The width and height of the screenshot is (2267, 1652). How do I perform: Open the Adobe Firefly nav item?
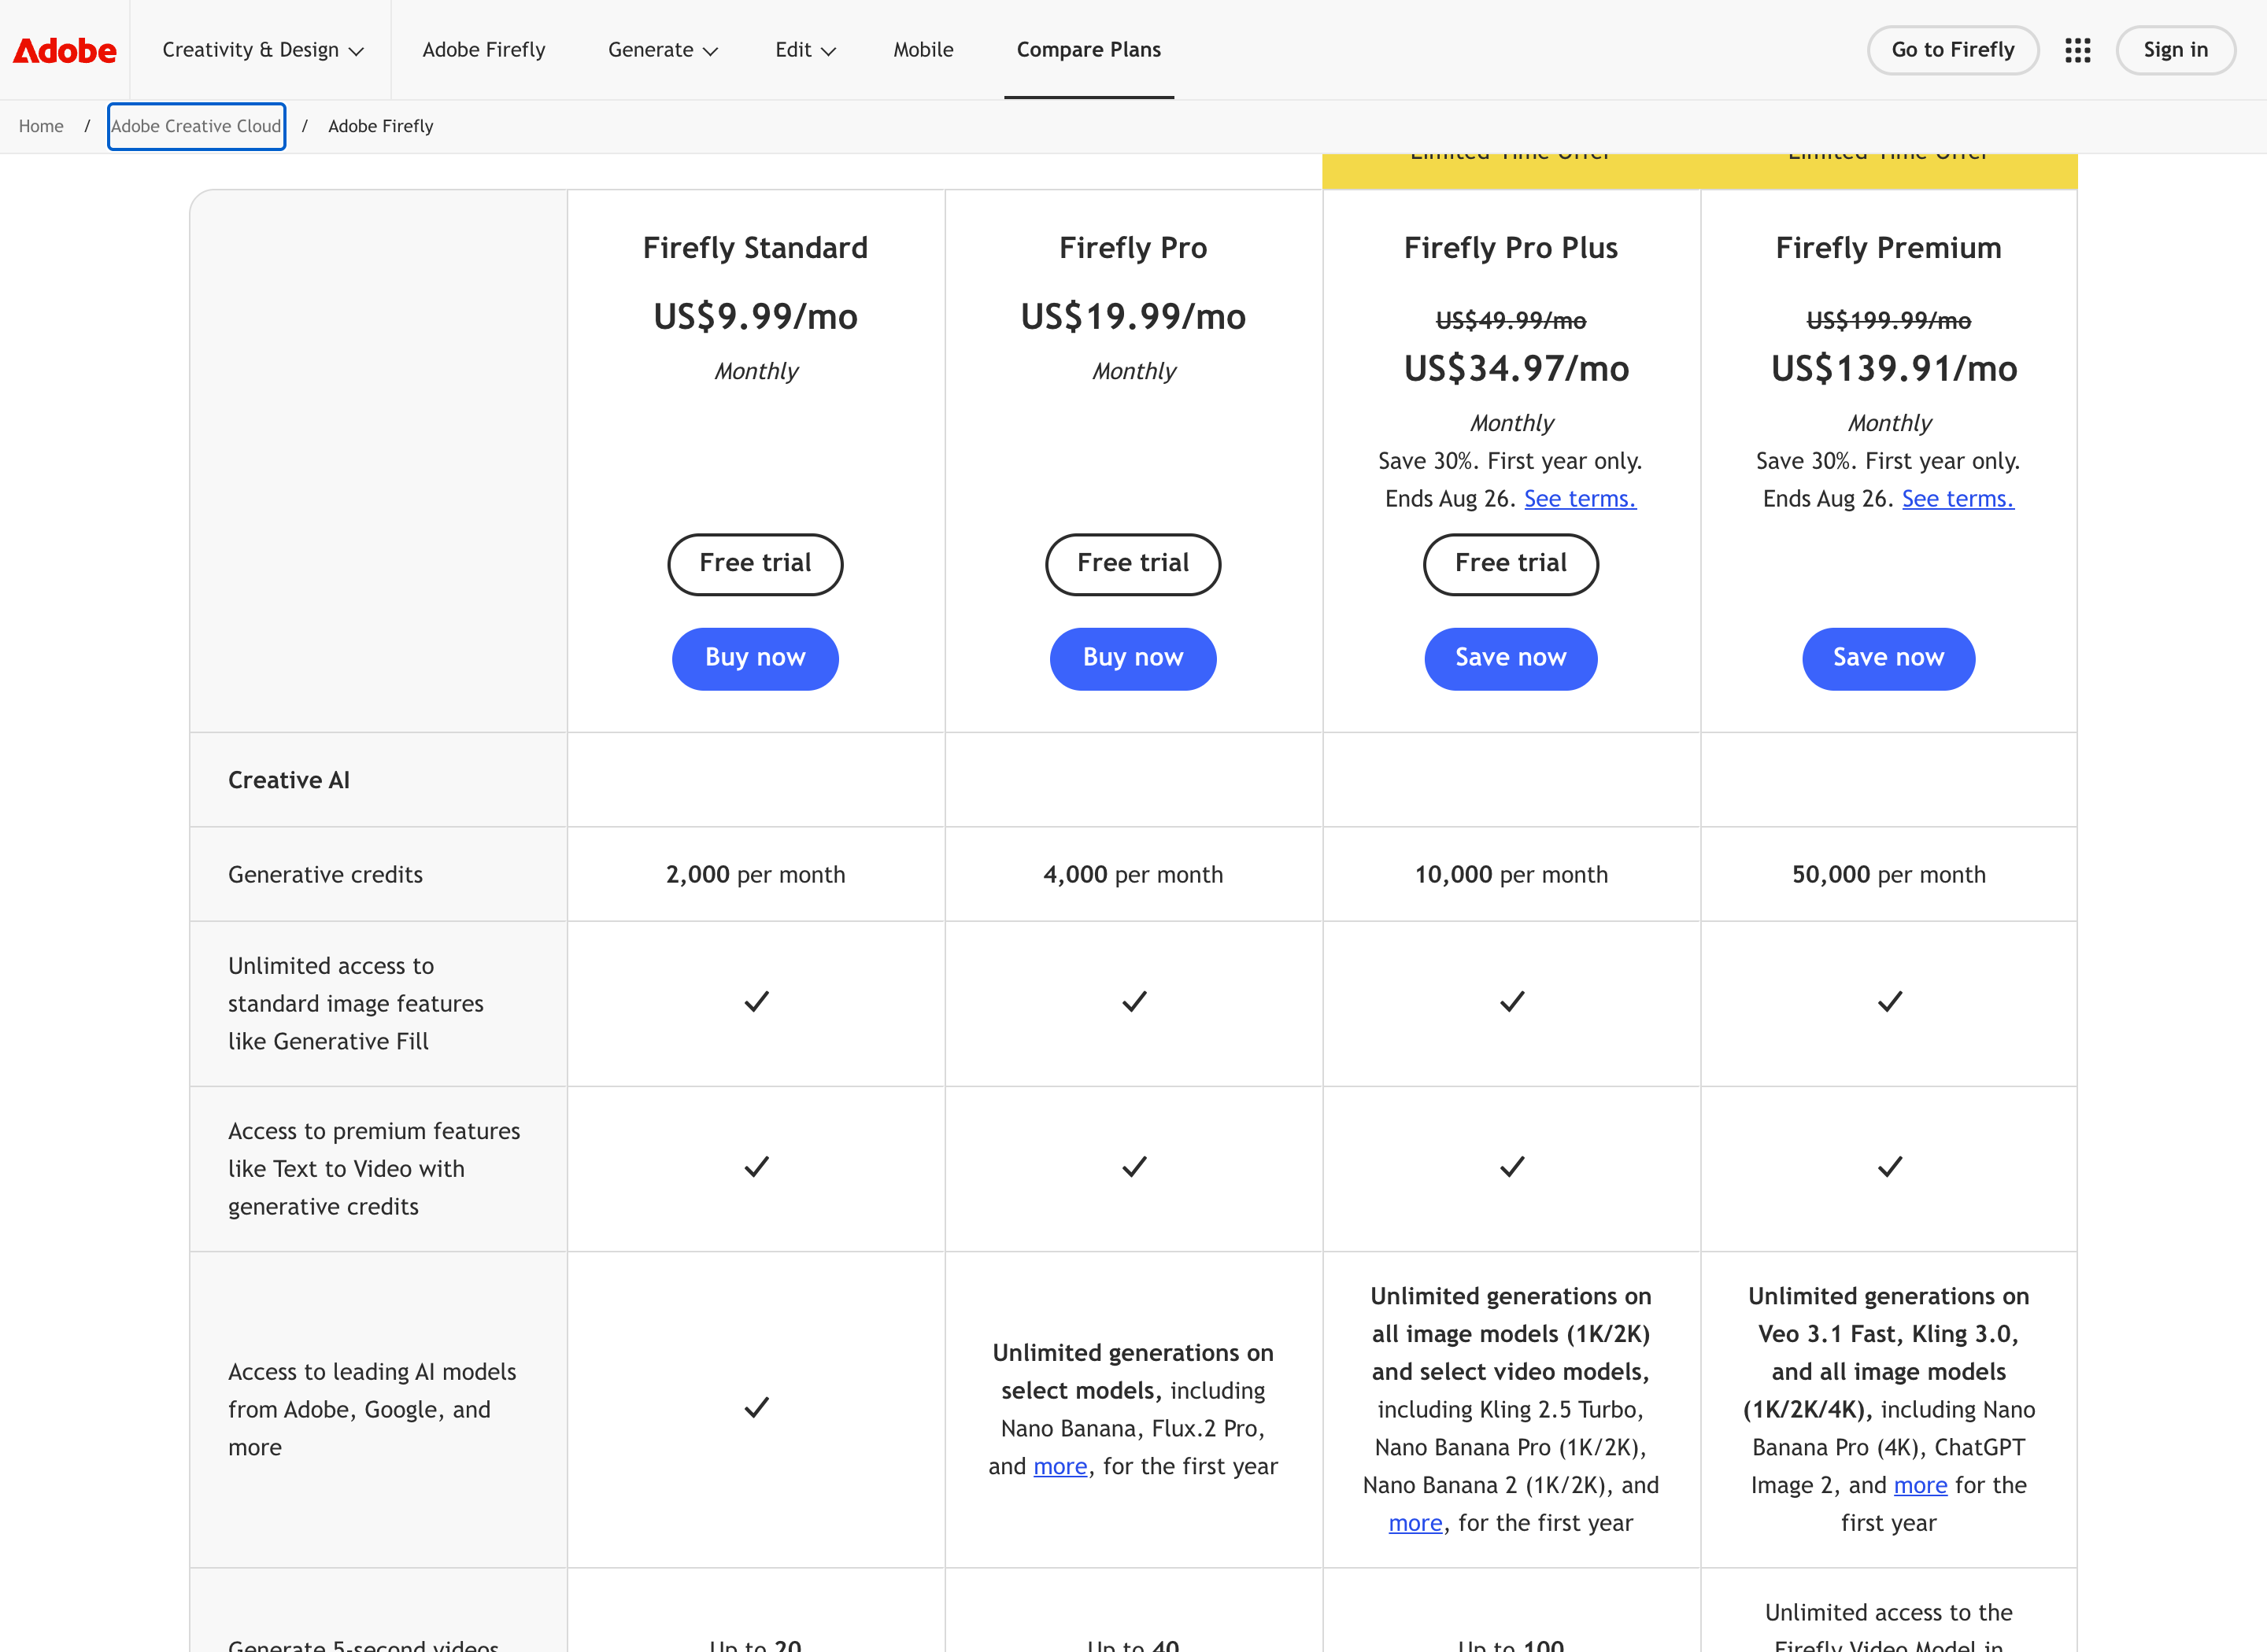pos(484,50)
